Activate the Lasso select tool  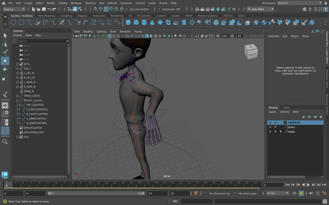pos(5,44)
